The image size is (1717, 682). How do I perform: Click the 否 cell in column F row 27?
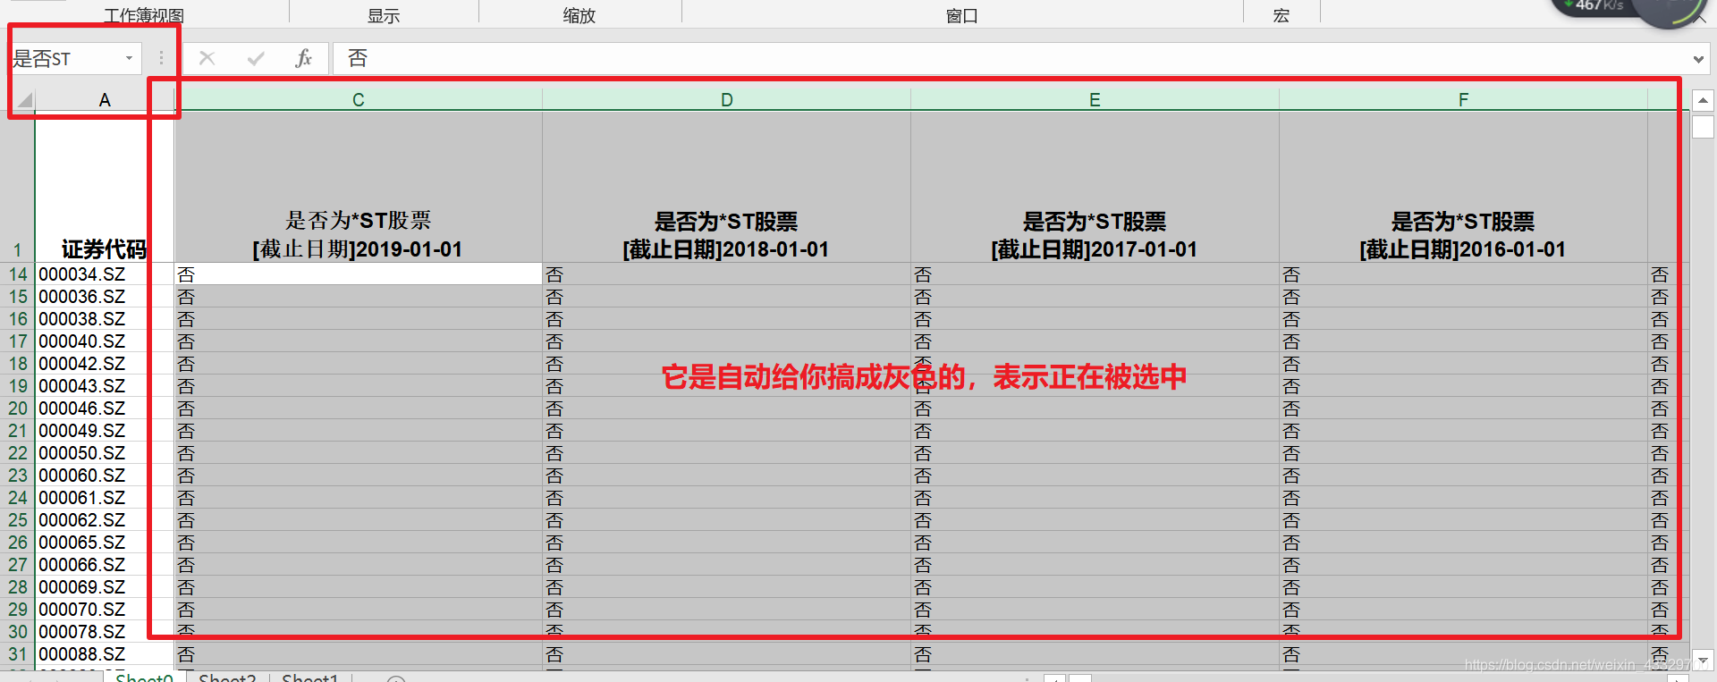click(x=1463, y=564)
